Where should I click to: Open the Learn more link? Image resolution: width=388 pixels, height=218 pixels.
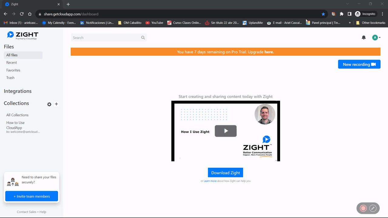coord(210,181)
